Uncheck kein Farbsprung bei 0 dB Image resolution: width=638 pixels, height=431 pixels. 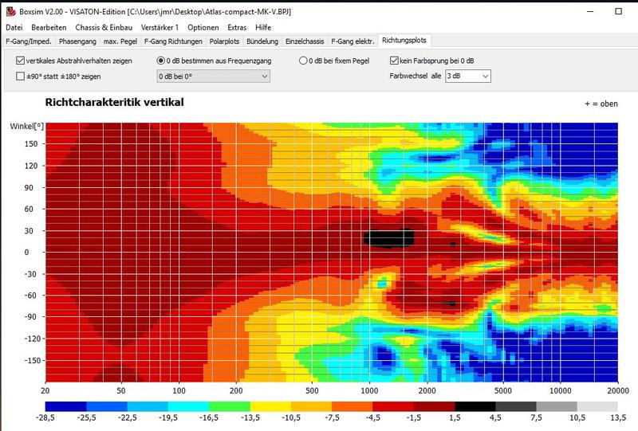click(394, 61)
